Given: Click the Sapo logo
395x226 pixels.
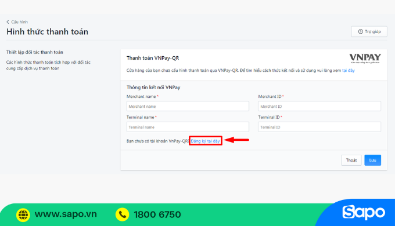Looking at the screenshot, I should (x=364, y=213).
